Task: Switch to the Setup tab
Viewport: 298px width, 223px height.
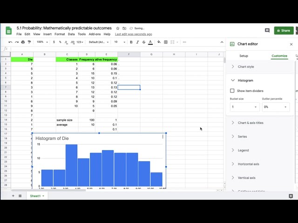Action: pos(244,56)
